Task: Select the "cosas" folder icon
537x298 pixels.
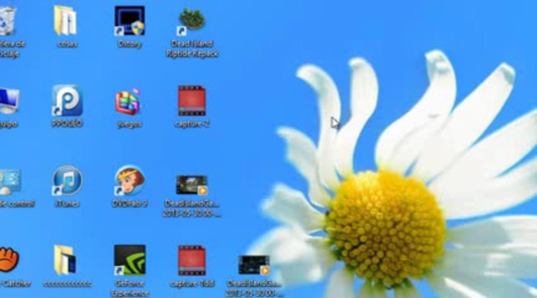Action: tap(65, 20)
